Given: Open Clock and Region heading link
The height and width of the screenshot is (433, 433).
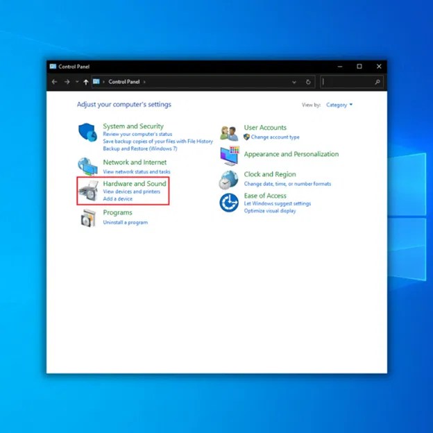Looking at the screenshot, I should point(270,174).
